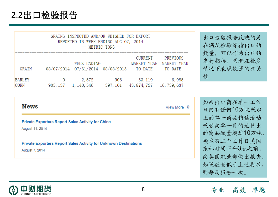Viewport: 278px width, 197px height.
Task: Click the page number 8
Action: (x=143, y=189)
